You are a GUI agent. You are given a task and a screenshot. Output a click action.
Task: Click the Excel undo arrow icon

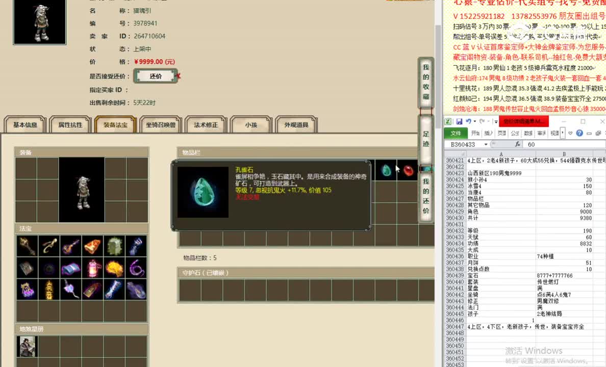[x=468, y=121]
